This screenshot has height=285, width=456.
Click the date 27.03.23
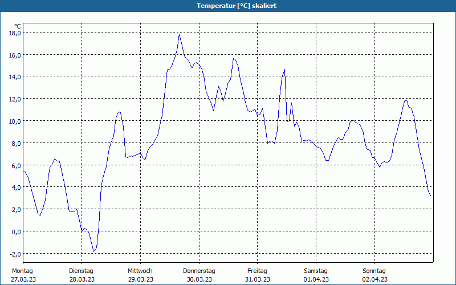pyautogui.click(x=23, y=279)
